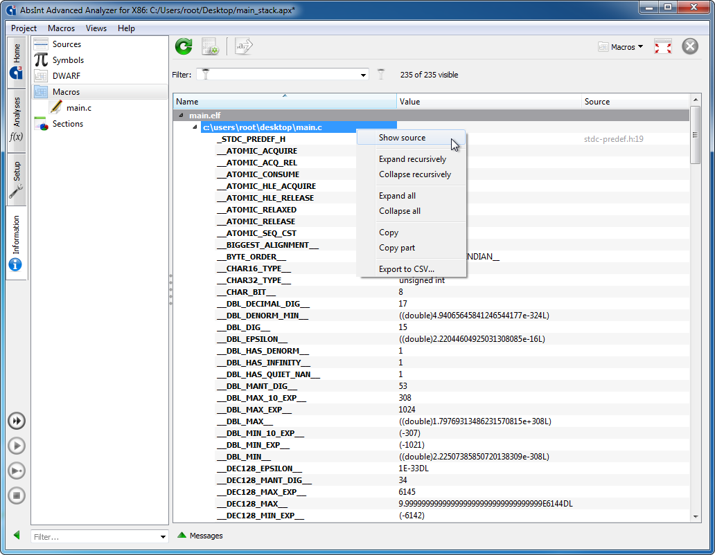Open the Analyses sidebar tab
Viewport: 715px width, 555px height.
coord(17,119)
